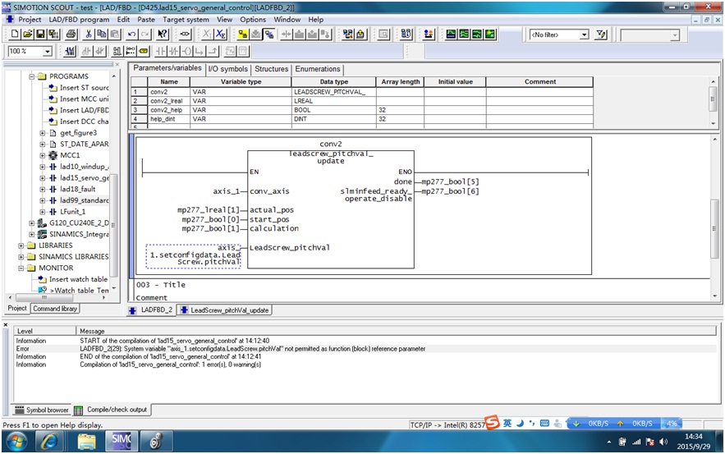The width and height of the screenshot is (725, 454).
Task: Select the Compile/check output tab
Action: 112,410
